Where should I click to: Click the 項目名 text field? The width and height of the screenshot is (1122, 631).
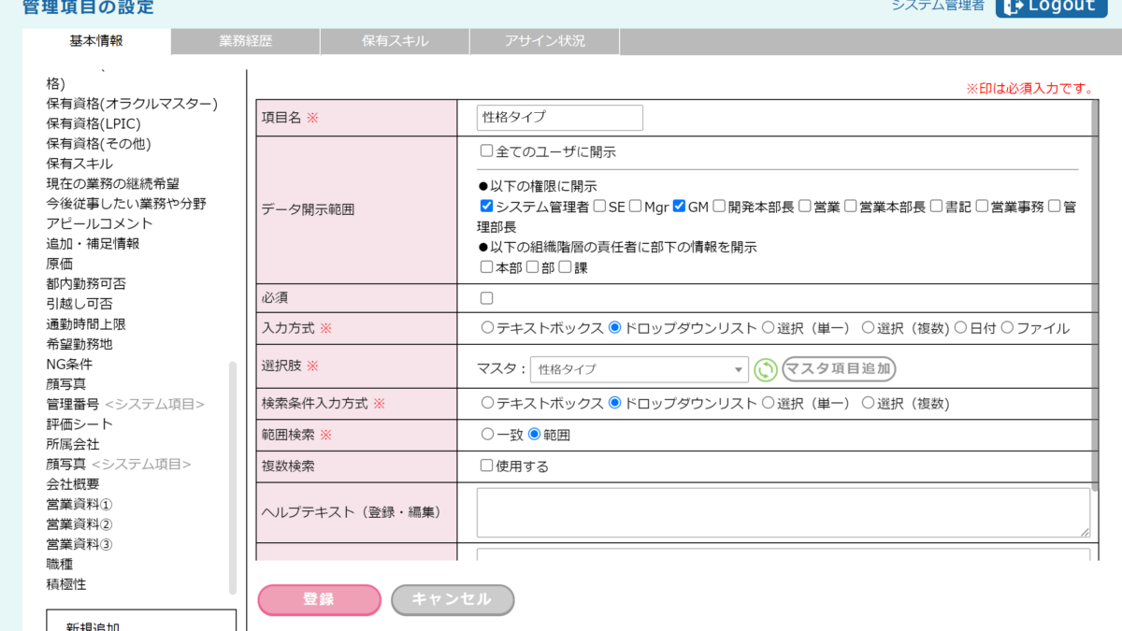(560, 118)
